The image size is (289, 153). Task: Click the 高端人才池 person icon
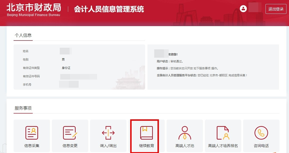[184, 132]
